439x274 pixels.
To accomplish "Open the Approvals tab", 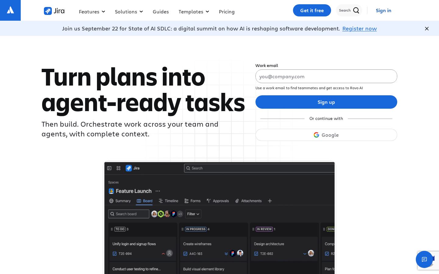I will pos(218,201).
